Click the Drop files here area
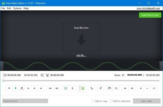This screenshot has height=107, width=163. [81, 37]
